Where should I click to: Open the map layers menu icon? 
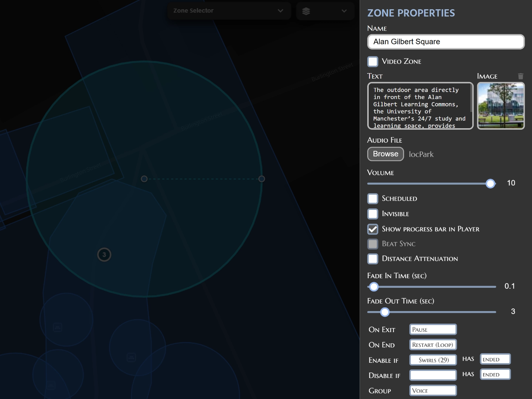[x=306, y=11]
